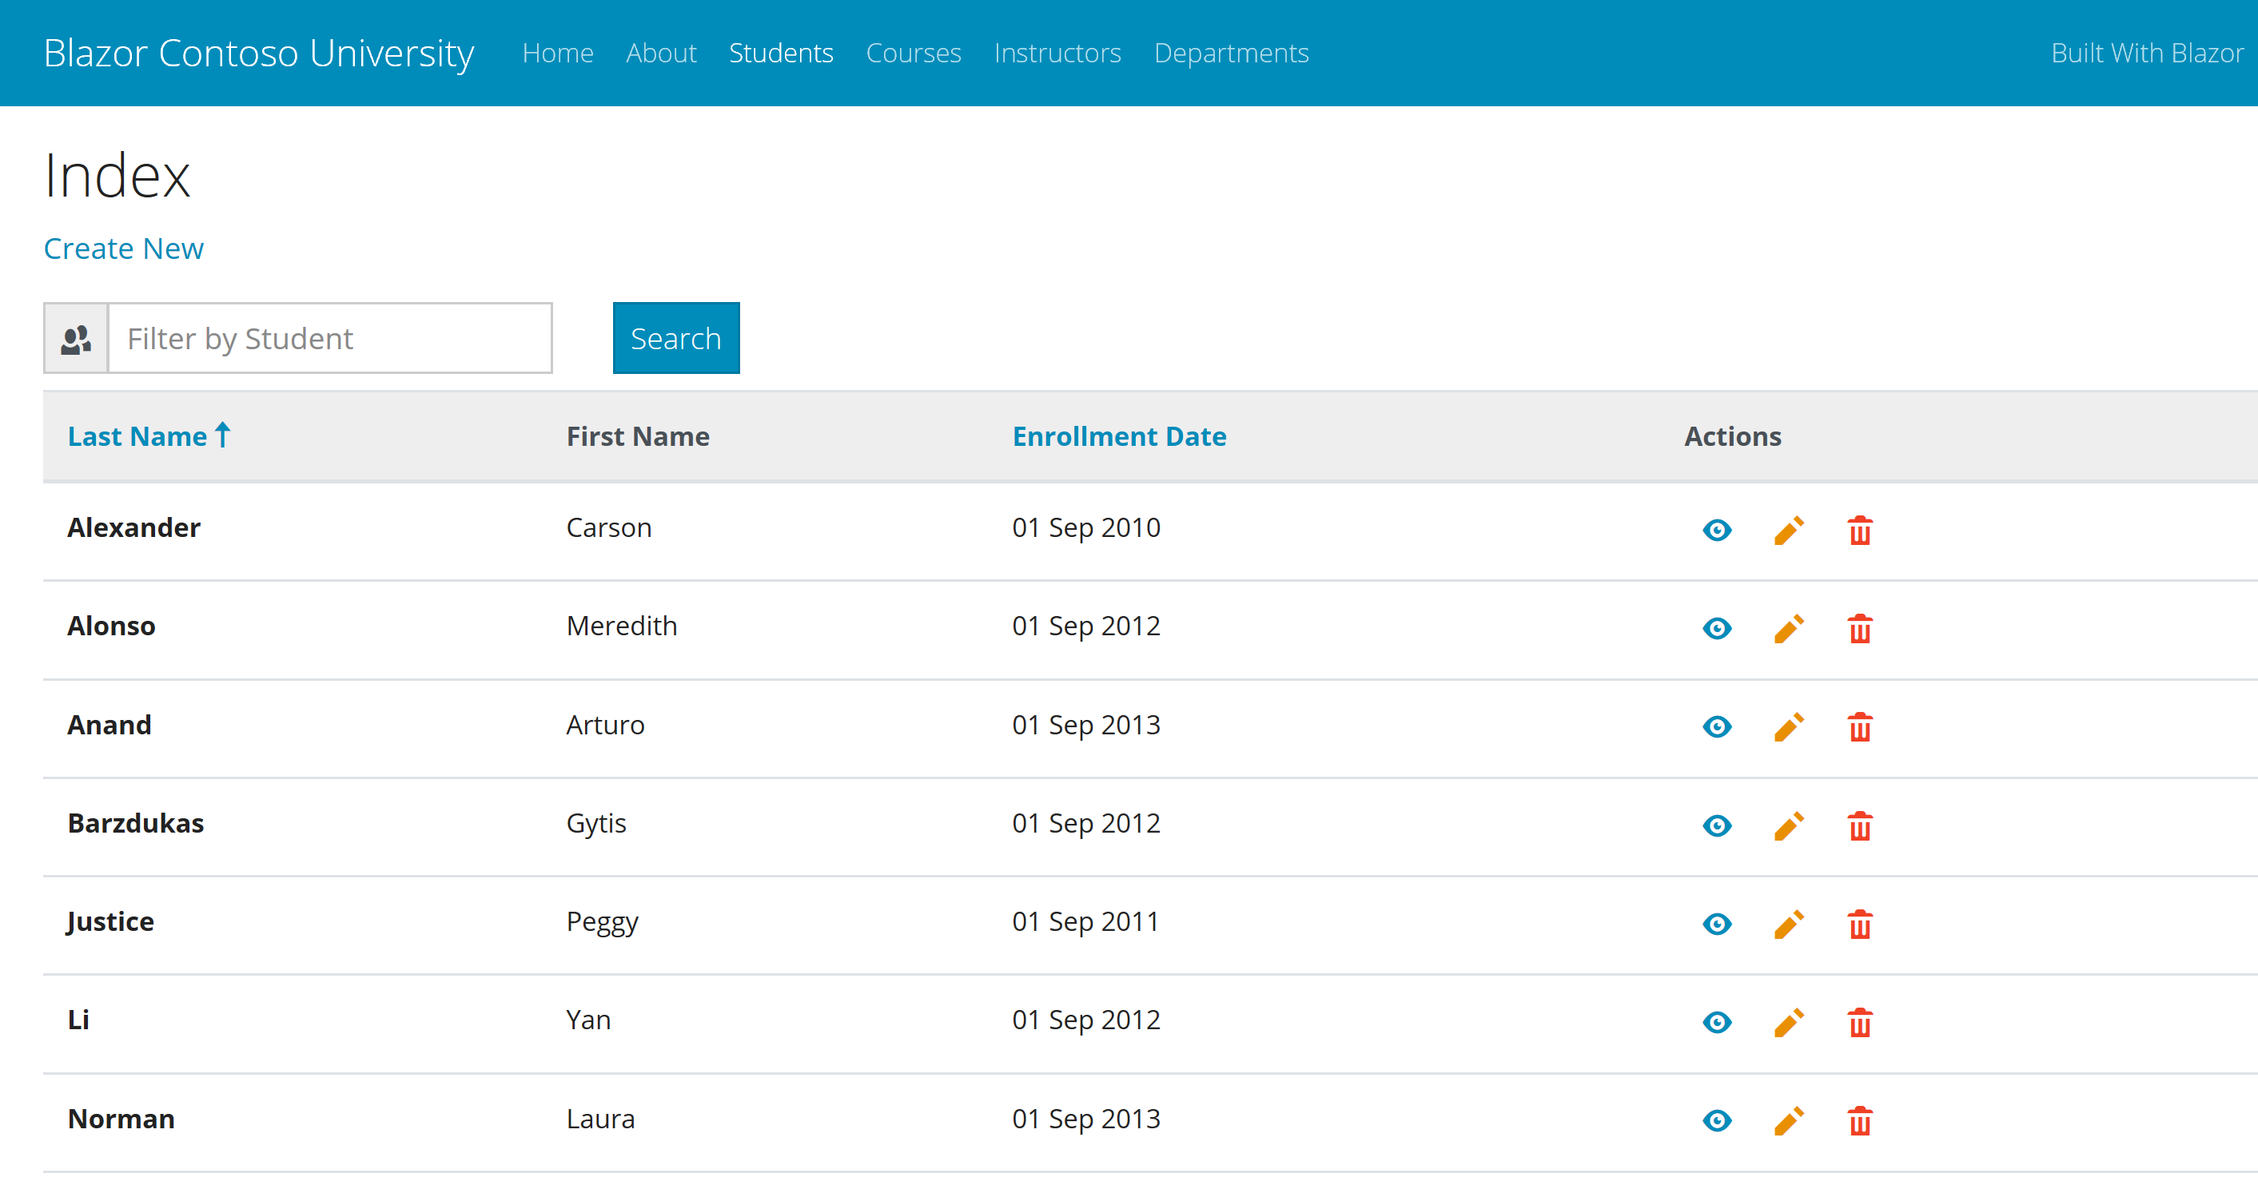Viewport: 2258px width, 1197px height.
Task: View details for Alexander Carson
Action: click(1716, 530)
